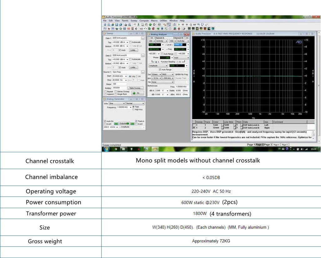Click the scissors cut icon in toolbar

[x=138, y=24]
